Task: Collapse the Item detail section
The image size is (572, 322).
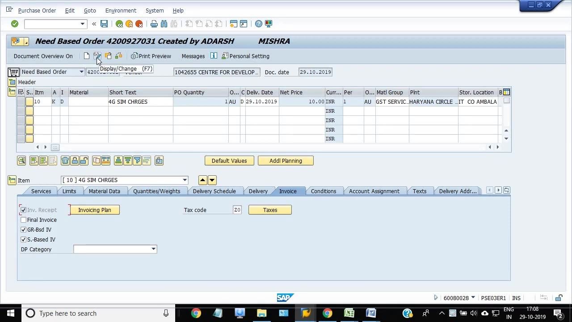Action: [x=12, y=180]
